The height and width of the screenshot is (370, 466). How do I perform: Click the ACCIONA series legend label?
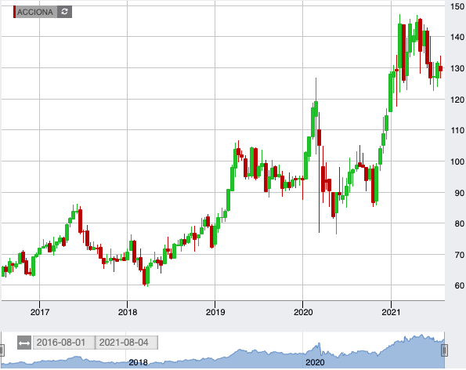[x=35, y=13]
